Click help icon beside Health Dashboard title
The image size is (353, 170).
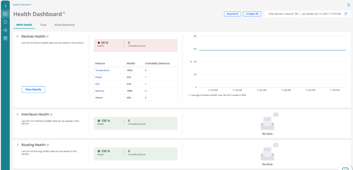click(64, 13)
